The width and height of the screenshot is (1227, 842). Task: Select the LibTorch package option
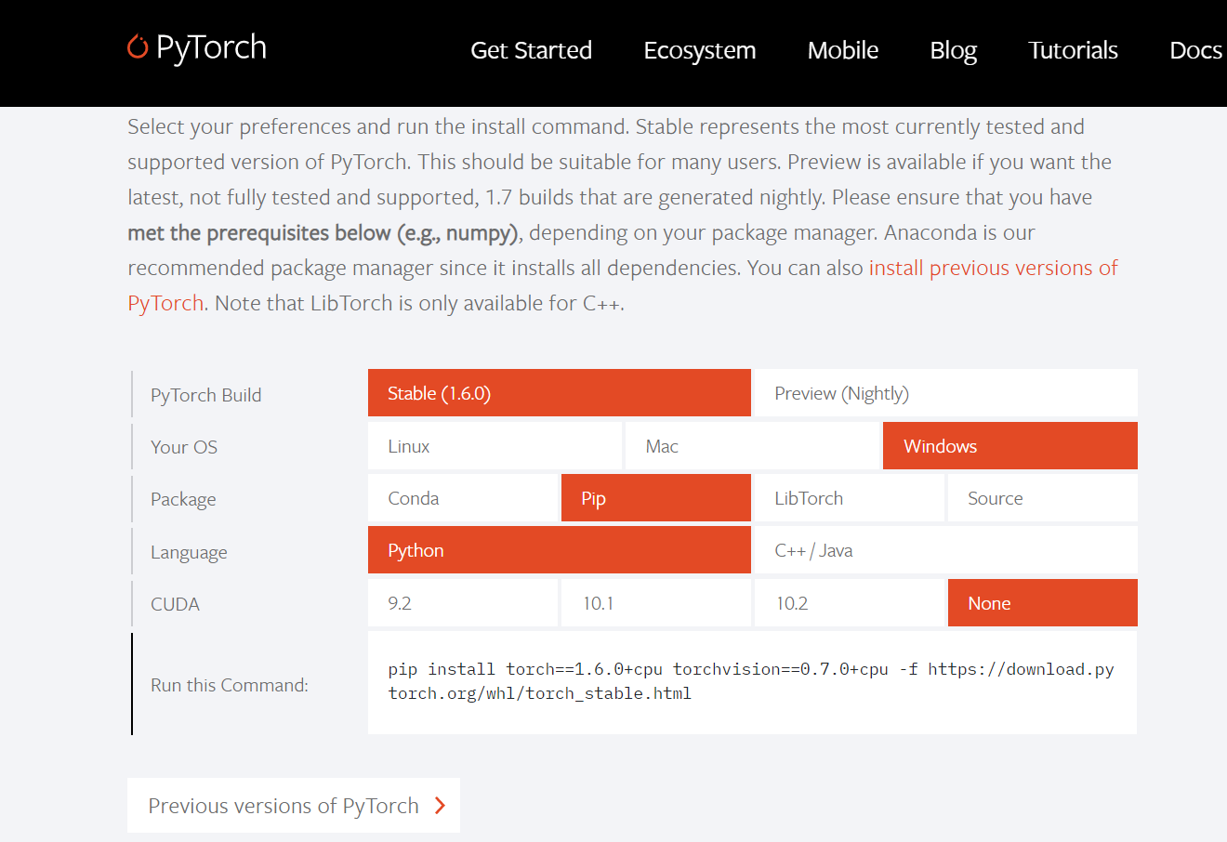point(850,498)
